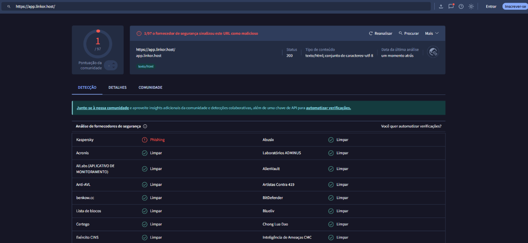Click the check icon in Anti-AVL row

(x=144, y=185)
